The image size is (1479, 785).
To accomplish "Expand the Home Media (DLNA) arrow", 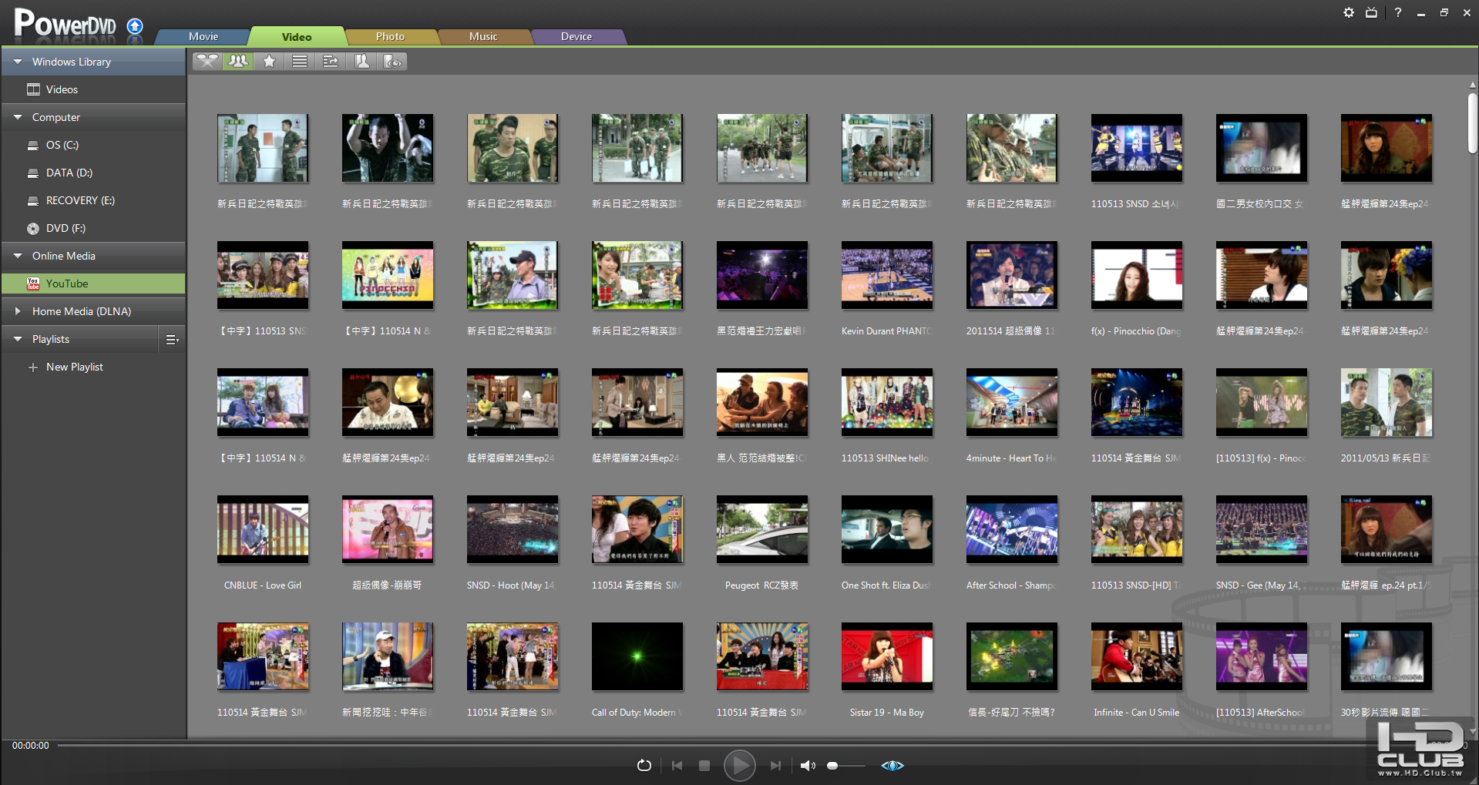I will [18, 311].
